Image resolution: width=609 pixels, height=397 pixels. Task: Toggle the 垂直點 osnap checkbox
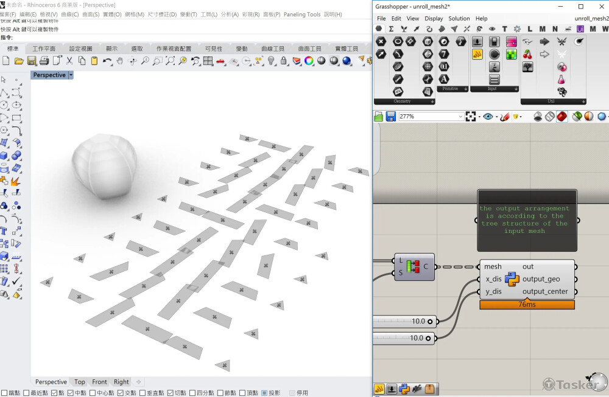(x=142, y=393)
